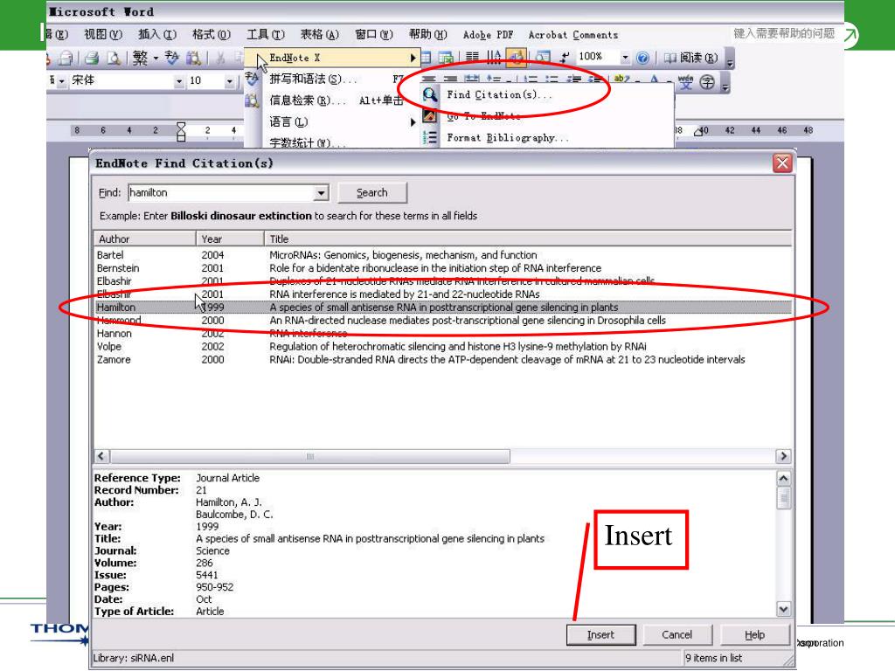
Task: Click the bulleted list toolbar icon
Action: pos(552,80)
